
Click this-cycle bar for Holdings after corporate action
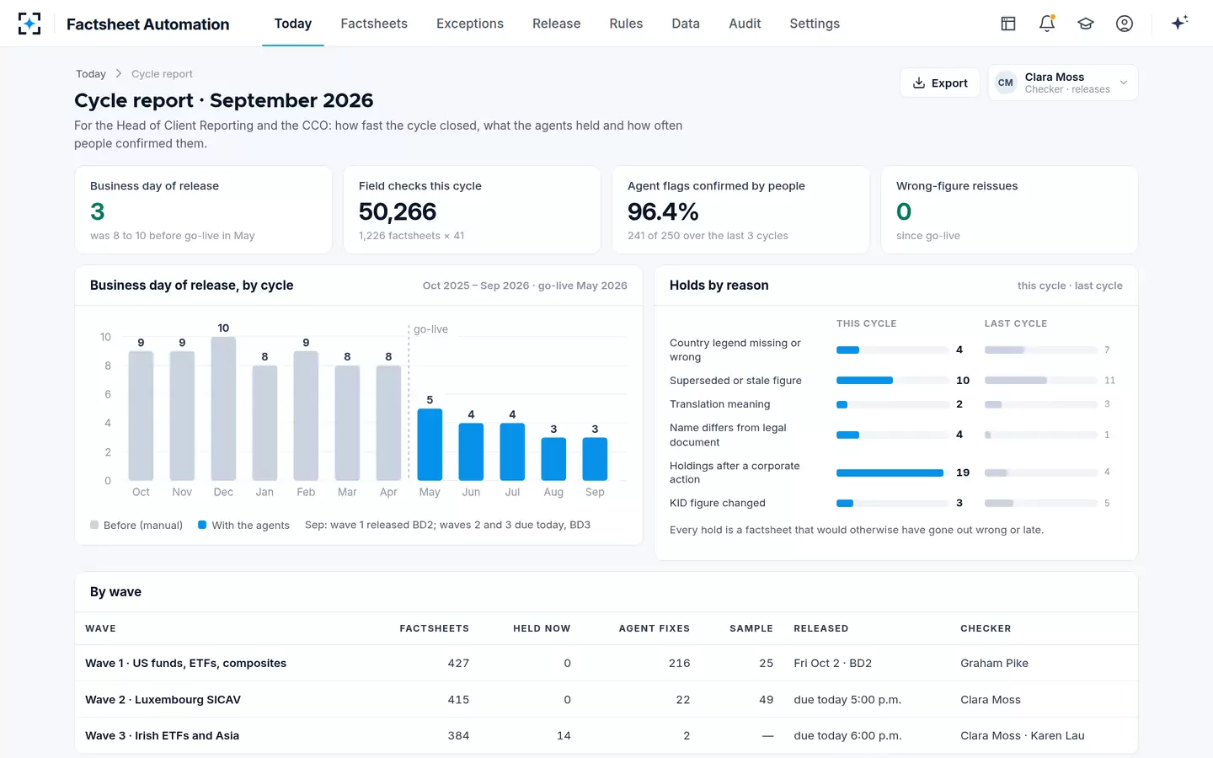(890, 473)
